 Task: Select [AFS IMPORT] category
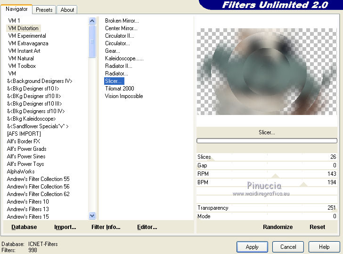pyautogui.click(x=24, y=134)
